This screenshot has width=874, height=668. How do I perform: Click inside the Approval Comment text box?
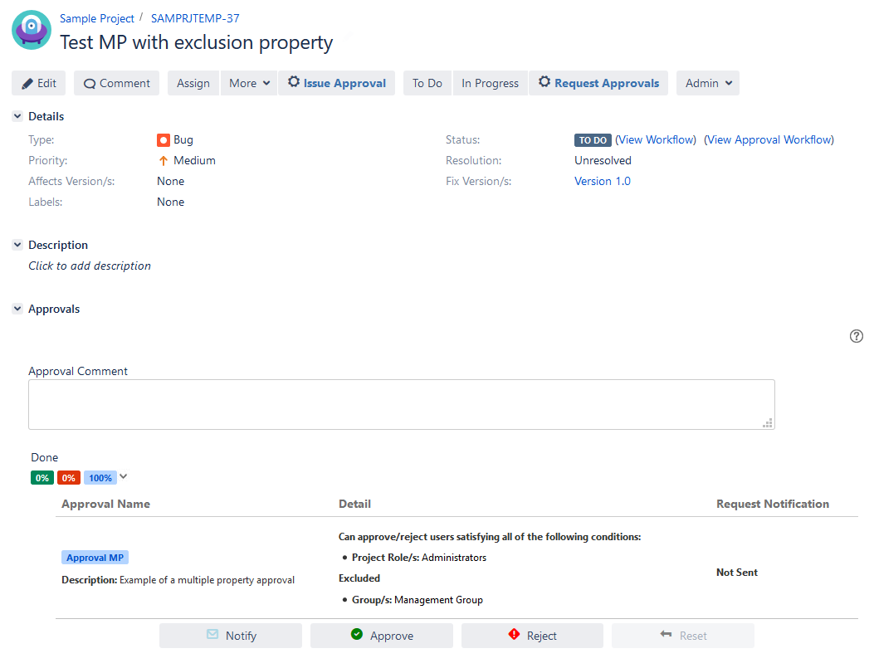coord(401,405)
